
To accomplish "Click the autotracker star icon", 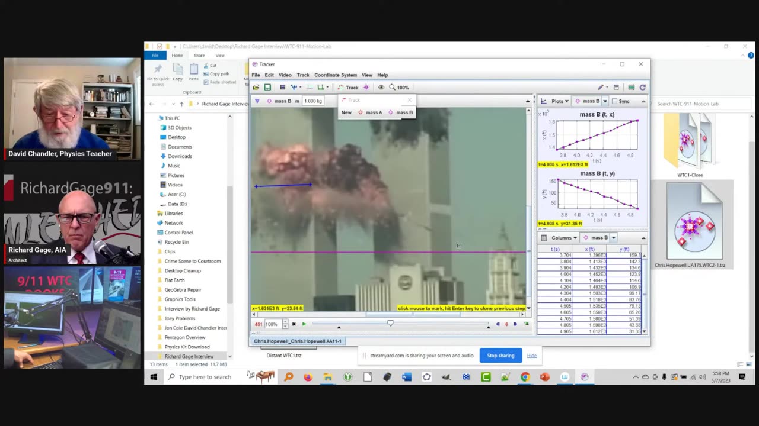I will tap(366, 87).
